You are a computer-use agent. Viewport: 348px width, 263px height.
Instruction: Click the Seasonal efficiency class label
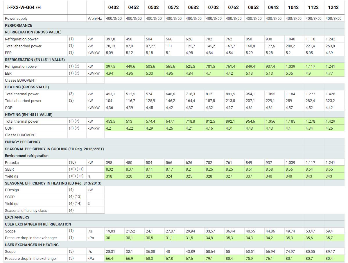26,210
